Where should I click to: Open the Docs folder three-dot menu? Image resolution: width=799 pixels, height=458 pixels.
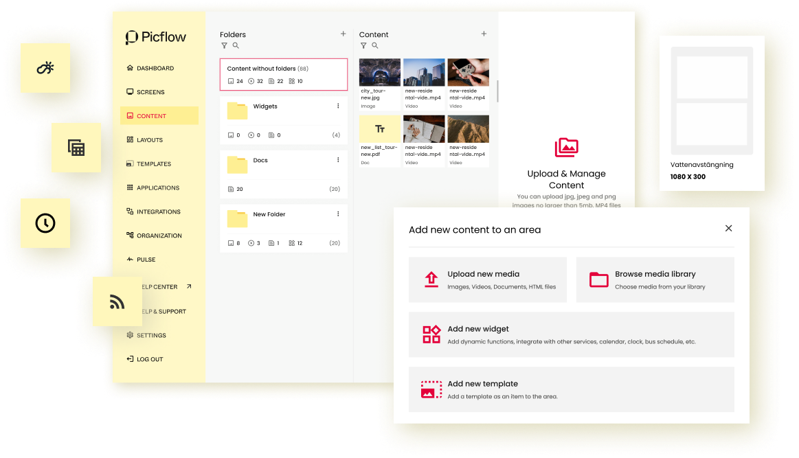pos(338,160)
